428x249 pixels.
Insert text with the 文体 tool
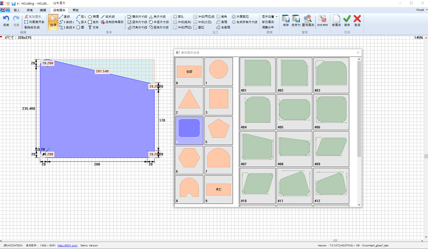pos(93,27)
